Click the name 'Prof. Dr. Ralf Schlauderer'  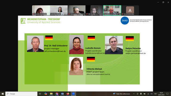click(56, 46)
